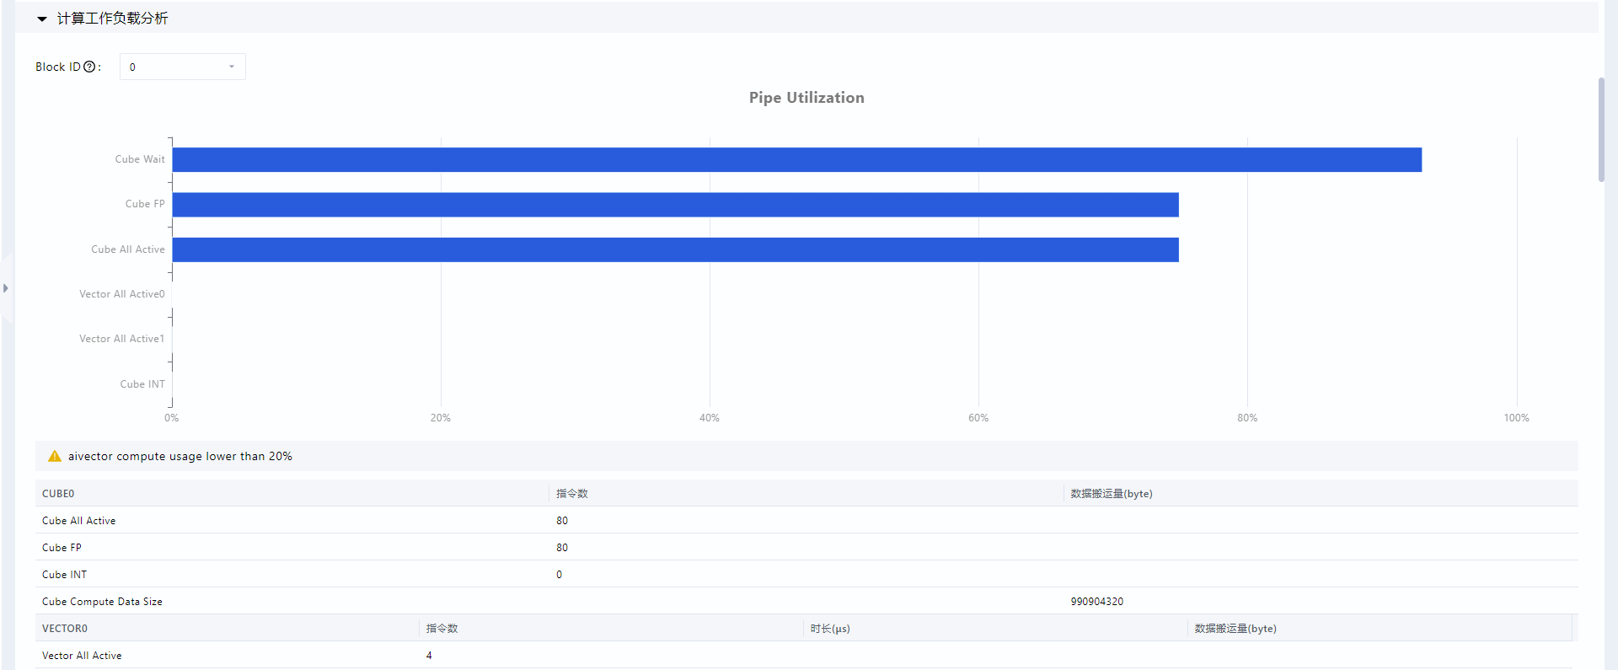Click the Cube FP bar in chart
Image resolution: width=1618 pixels, height=670 pixels.
675,205
